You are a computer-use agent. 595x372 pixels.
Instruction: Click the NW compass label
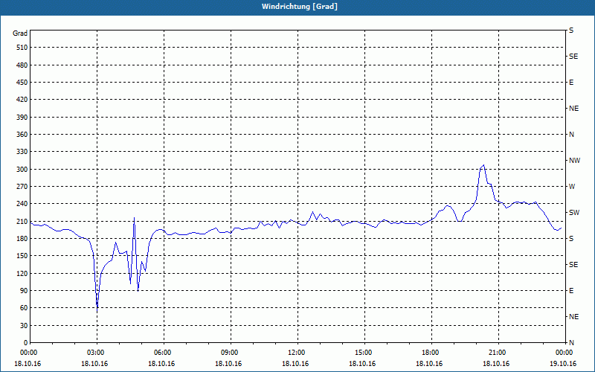[x=574, y=161]
